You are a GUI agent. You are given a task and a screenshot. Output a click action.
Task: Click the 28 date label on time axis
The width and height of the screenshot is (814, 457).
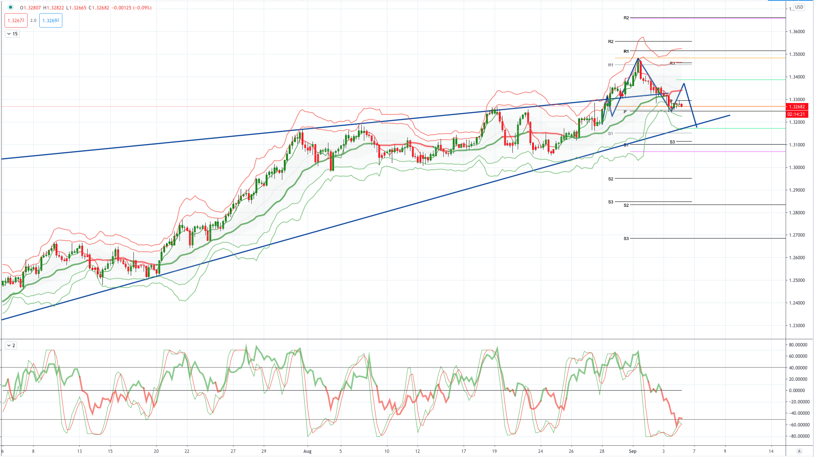click(x=602, y=451)
